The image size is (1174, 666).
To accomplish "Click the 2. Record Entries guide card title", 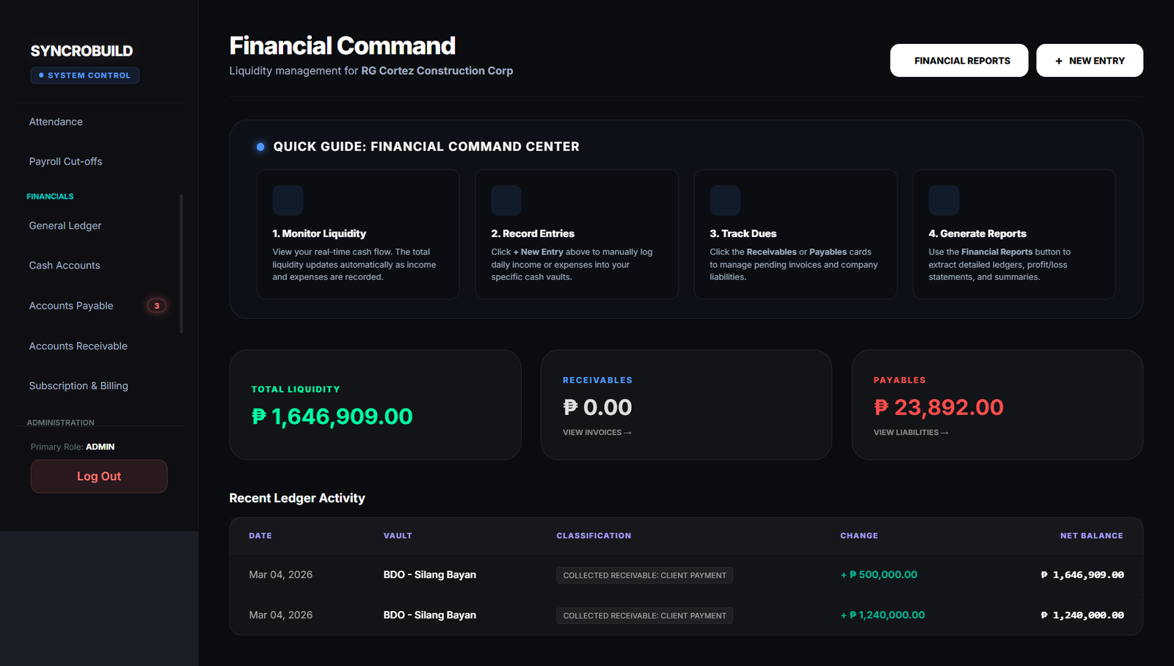I will [x=533, y=233].
